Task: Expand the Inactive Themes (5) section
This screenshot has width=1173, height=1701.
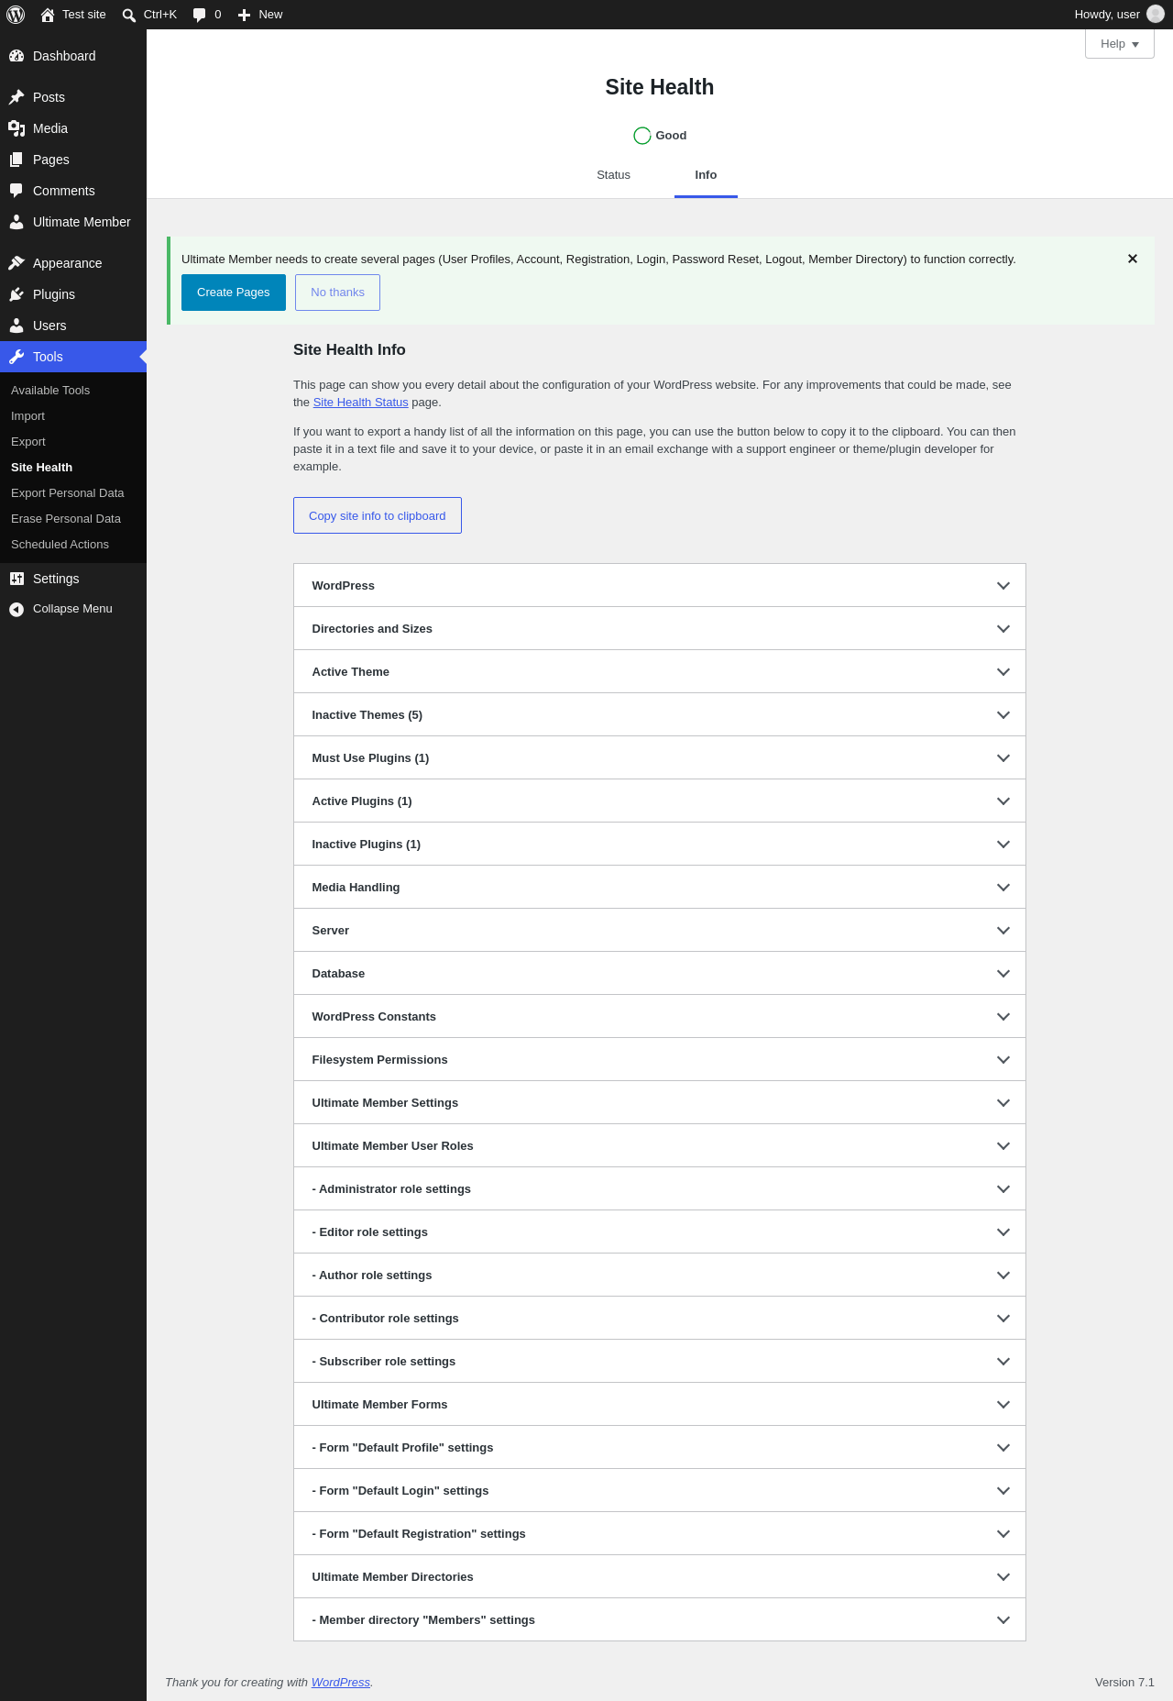Action: click(x=660, y=714)
